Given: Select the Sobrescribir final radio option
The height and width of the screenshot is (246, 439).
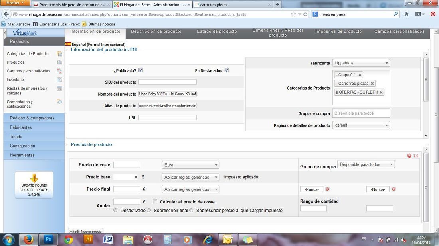Looking at the screenshot, I should (x=149, y=210).
